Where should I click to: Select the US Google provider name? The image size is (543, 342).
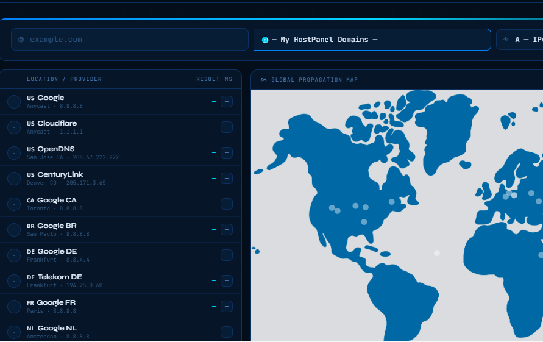[x=45, y=98]
